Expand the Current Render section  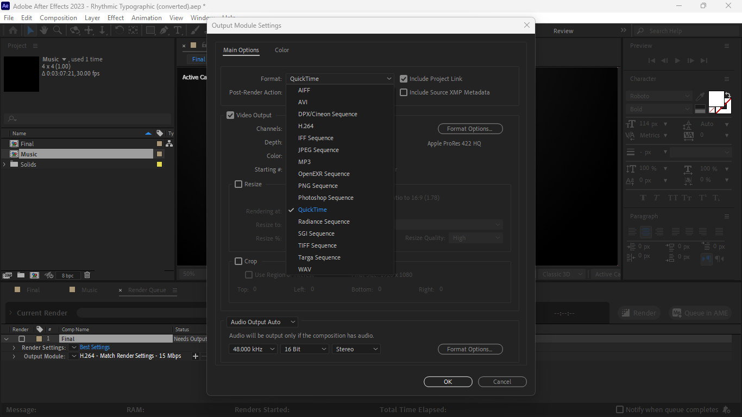[x=10, y=313]
